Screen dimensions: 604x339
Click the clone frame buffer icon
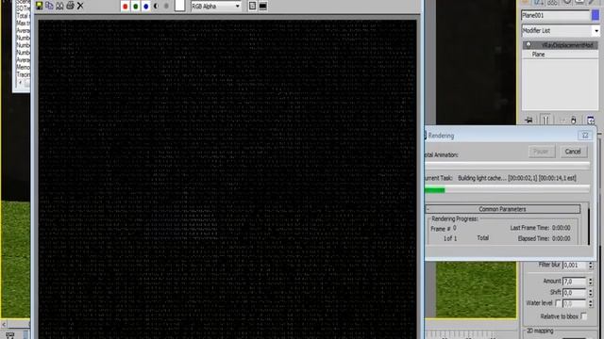tap(59, 6)
